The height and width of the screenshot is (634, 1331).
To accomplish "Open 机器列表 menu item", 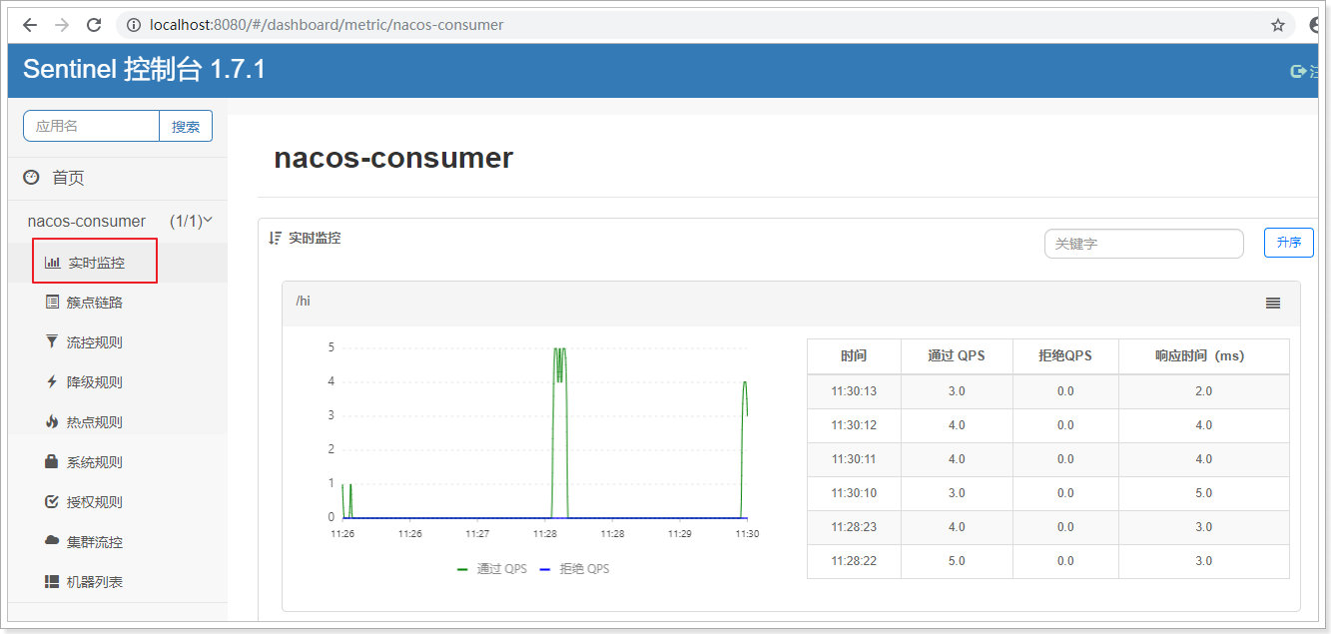I will 95,582.
